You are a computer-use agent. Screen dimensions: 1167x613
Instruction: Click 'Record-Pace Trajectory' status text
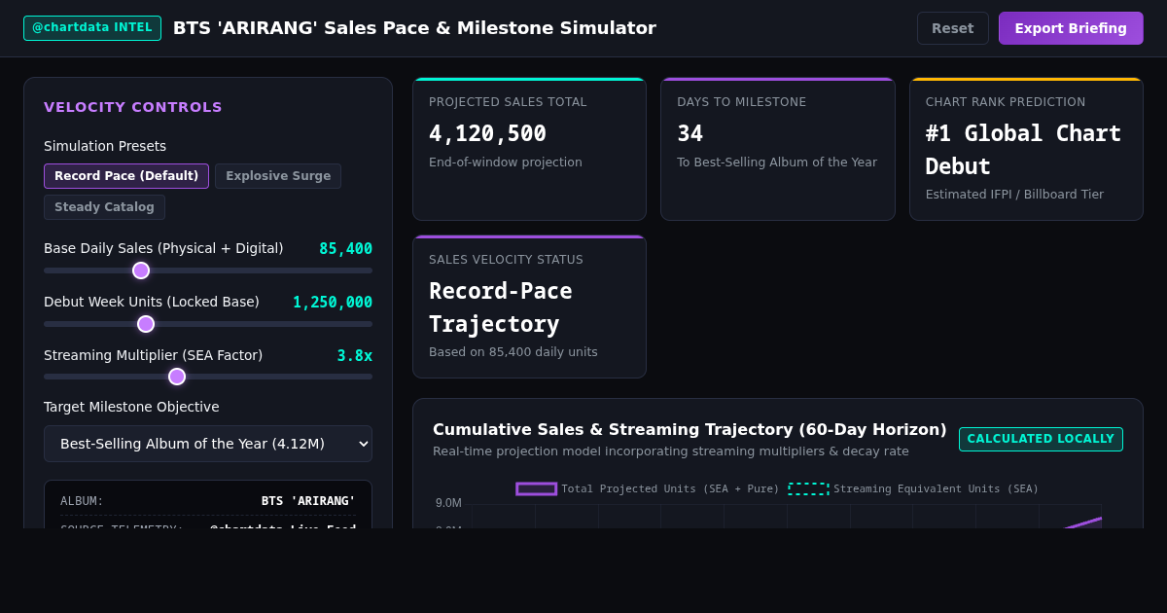click(500, 307)
